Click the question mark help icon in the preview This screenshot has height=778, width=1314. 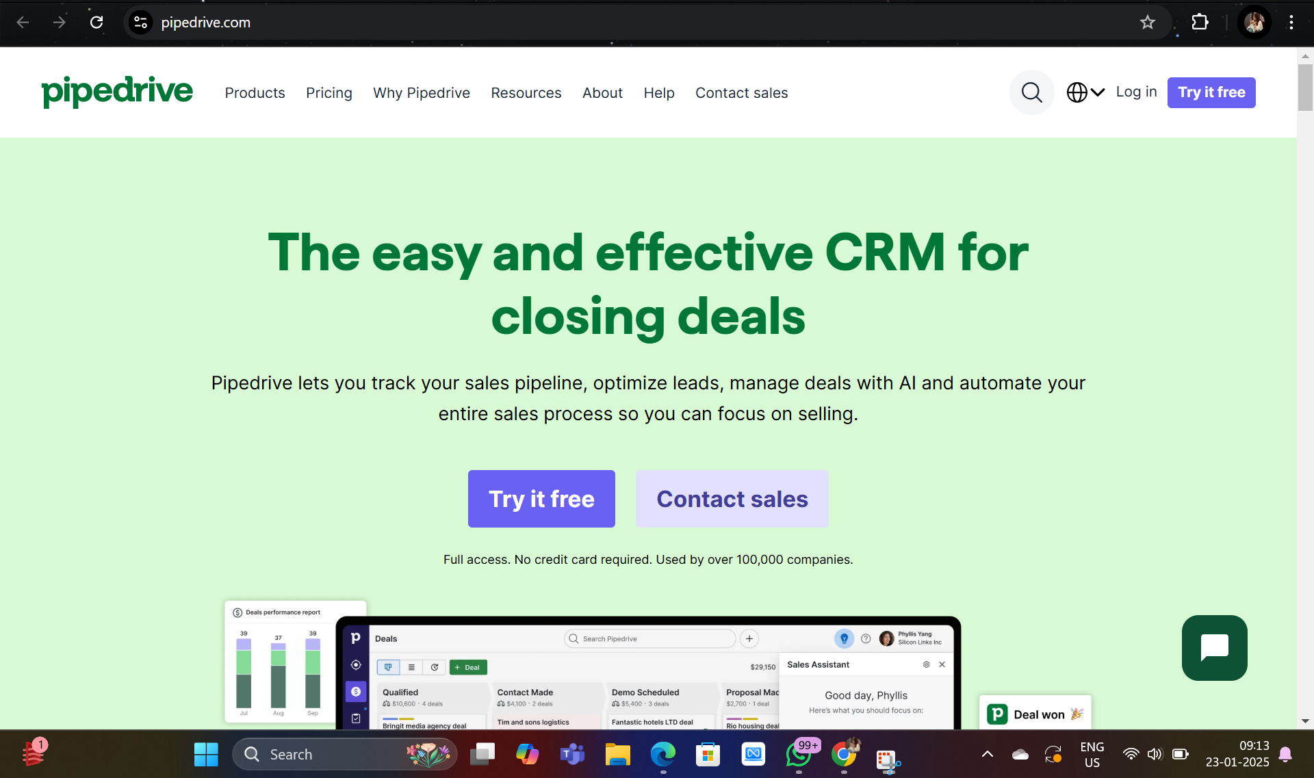(x=865, y=638)
